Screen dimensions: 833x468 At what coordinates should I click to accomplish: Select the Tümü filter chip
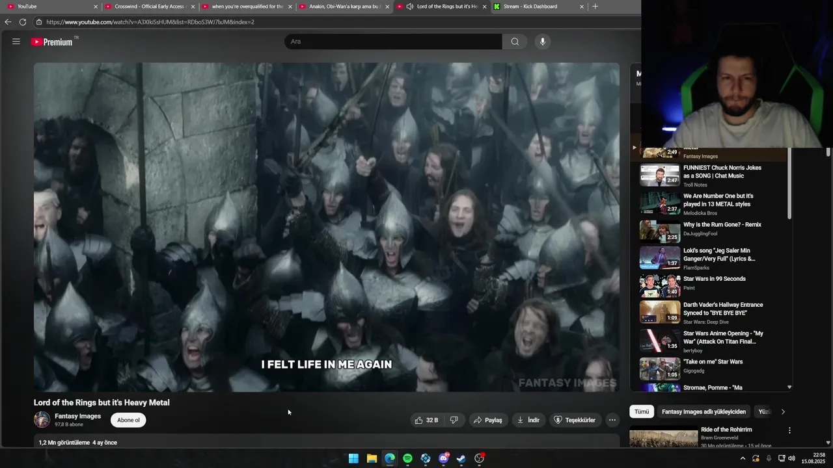point(642,411)
